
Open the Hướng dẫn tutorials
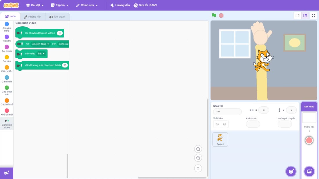tap(120, 5)
